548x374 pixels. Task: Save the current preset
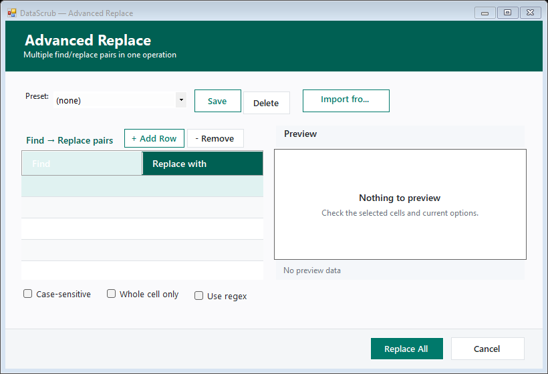click(217, 101)
